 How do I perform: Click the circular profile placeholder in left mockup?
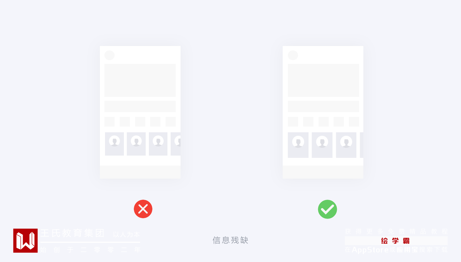[x=109, y=55]
